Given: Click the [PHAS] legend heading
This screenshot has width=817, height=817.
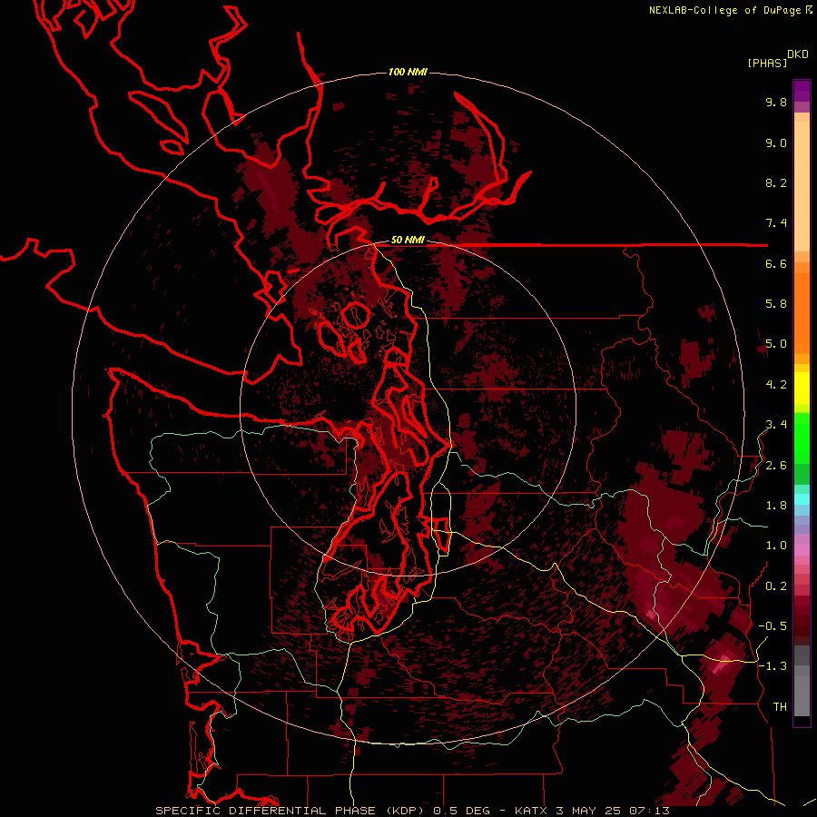Looking at the screenshot, I should point(767,63).
